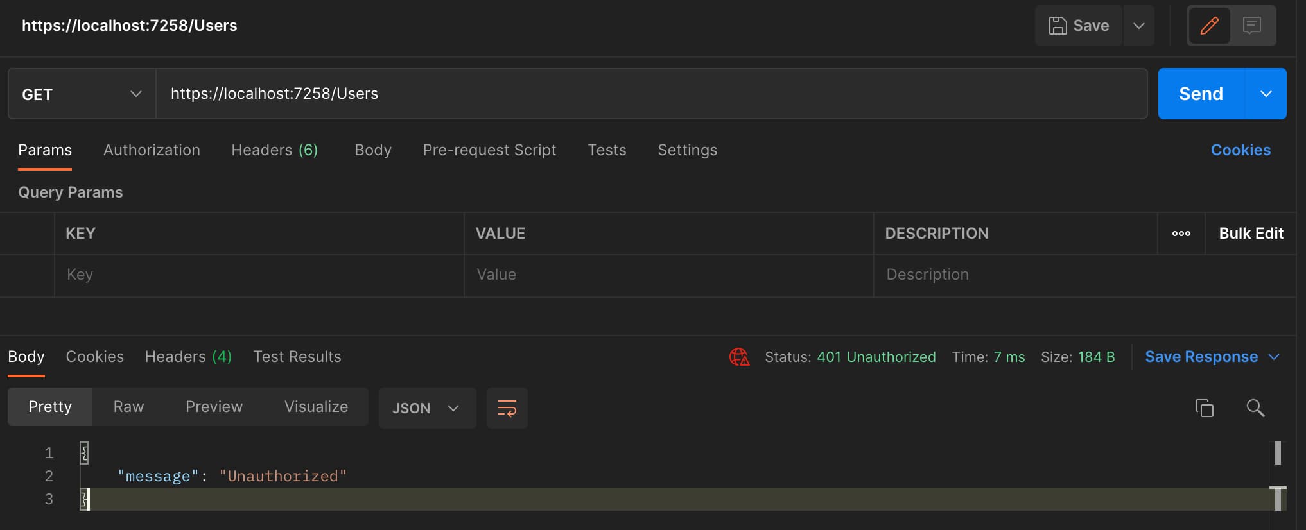Click Bulk Edit
Image resolution: width=1306 pixels, height=530 pixels.
click(1251, 234)
